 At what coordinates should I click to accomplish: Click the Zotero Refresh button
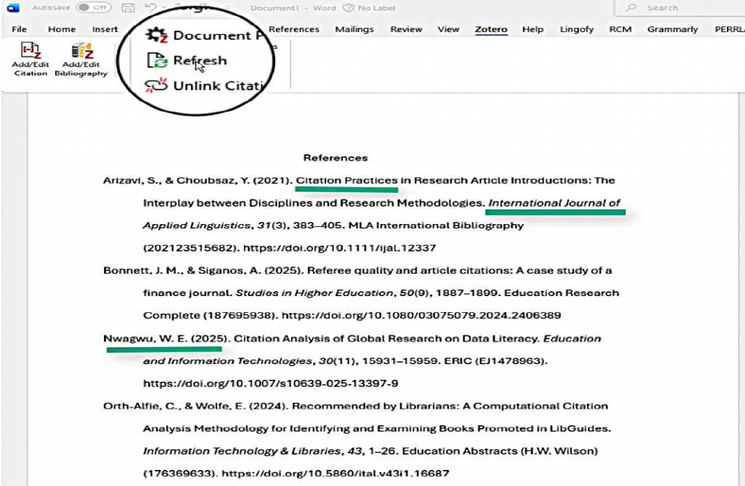(x=189, y=60)
